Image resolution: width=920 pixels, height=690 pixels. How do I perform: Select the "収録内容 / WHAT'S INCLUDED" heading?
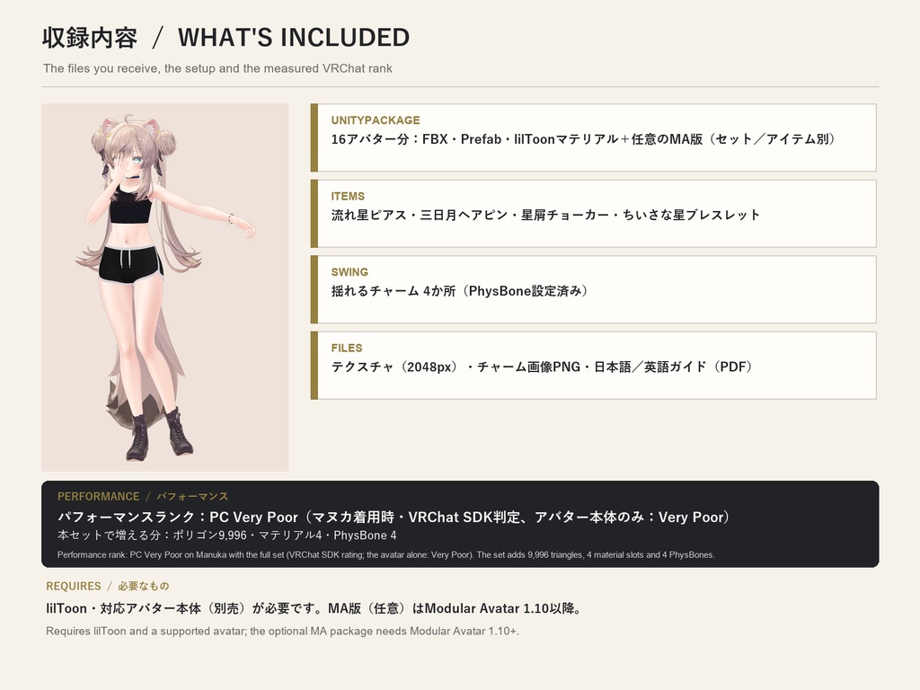226,38
